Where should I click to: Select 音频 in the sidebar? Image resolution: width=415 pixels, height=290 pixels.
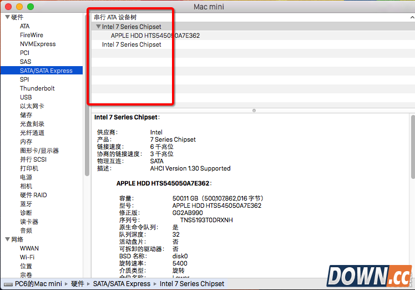[26, 231]
